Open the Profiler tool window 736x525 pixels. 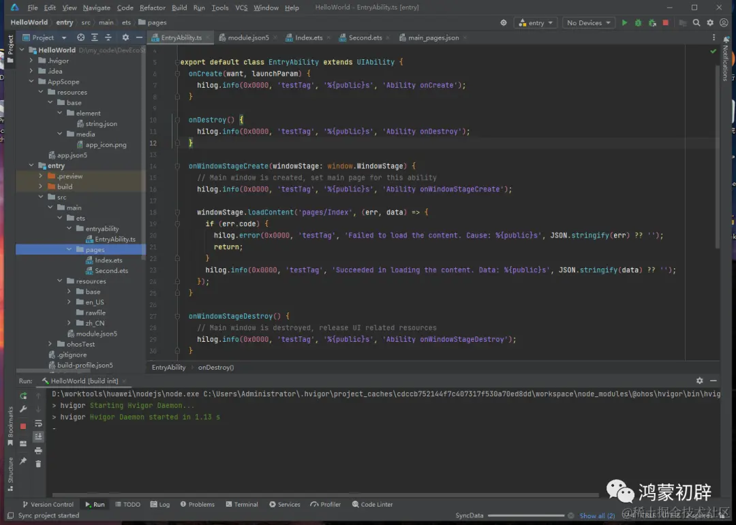(325, 505)
